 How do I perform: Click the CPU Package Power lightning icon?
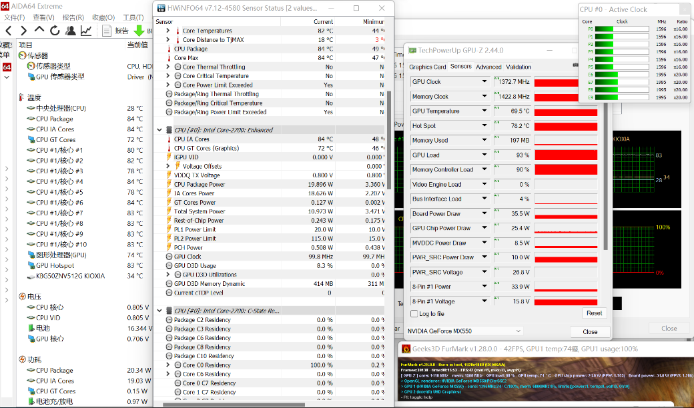coord(169,184)
